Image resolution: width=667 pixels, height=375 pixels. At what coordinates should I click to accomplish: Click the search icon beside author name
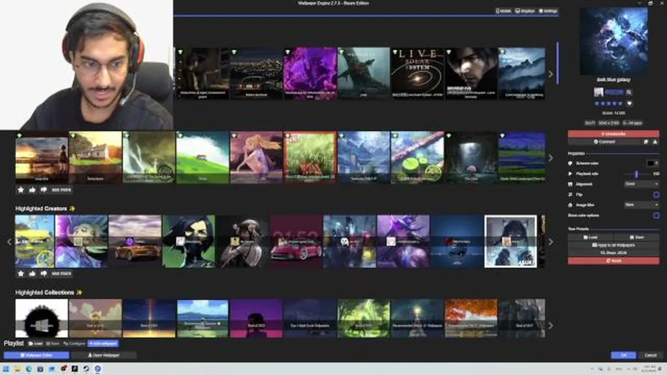(629, 92)
